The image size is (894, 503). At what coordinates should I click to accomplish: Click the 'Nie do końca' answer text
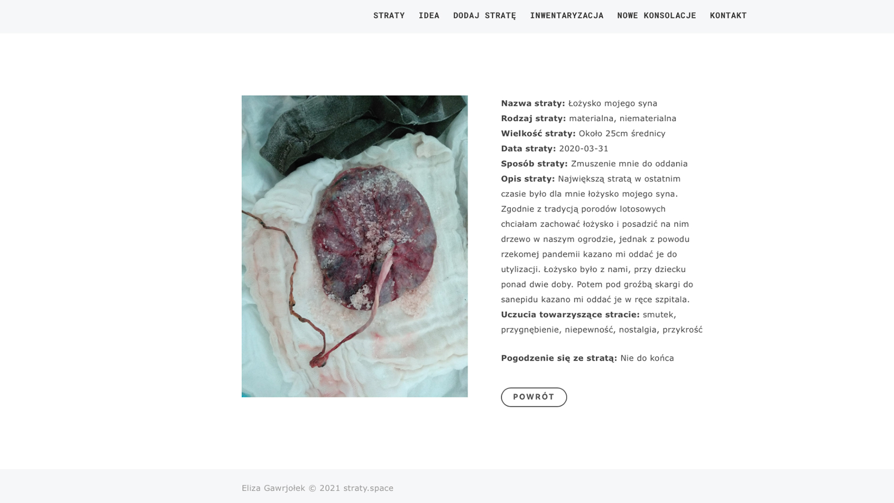[x=647, y=358]
